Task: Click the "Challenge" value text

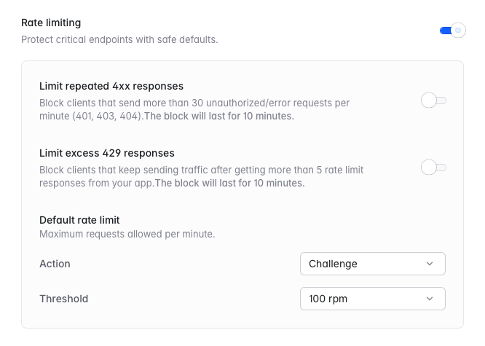Action: click(x=333, y=264)
